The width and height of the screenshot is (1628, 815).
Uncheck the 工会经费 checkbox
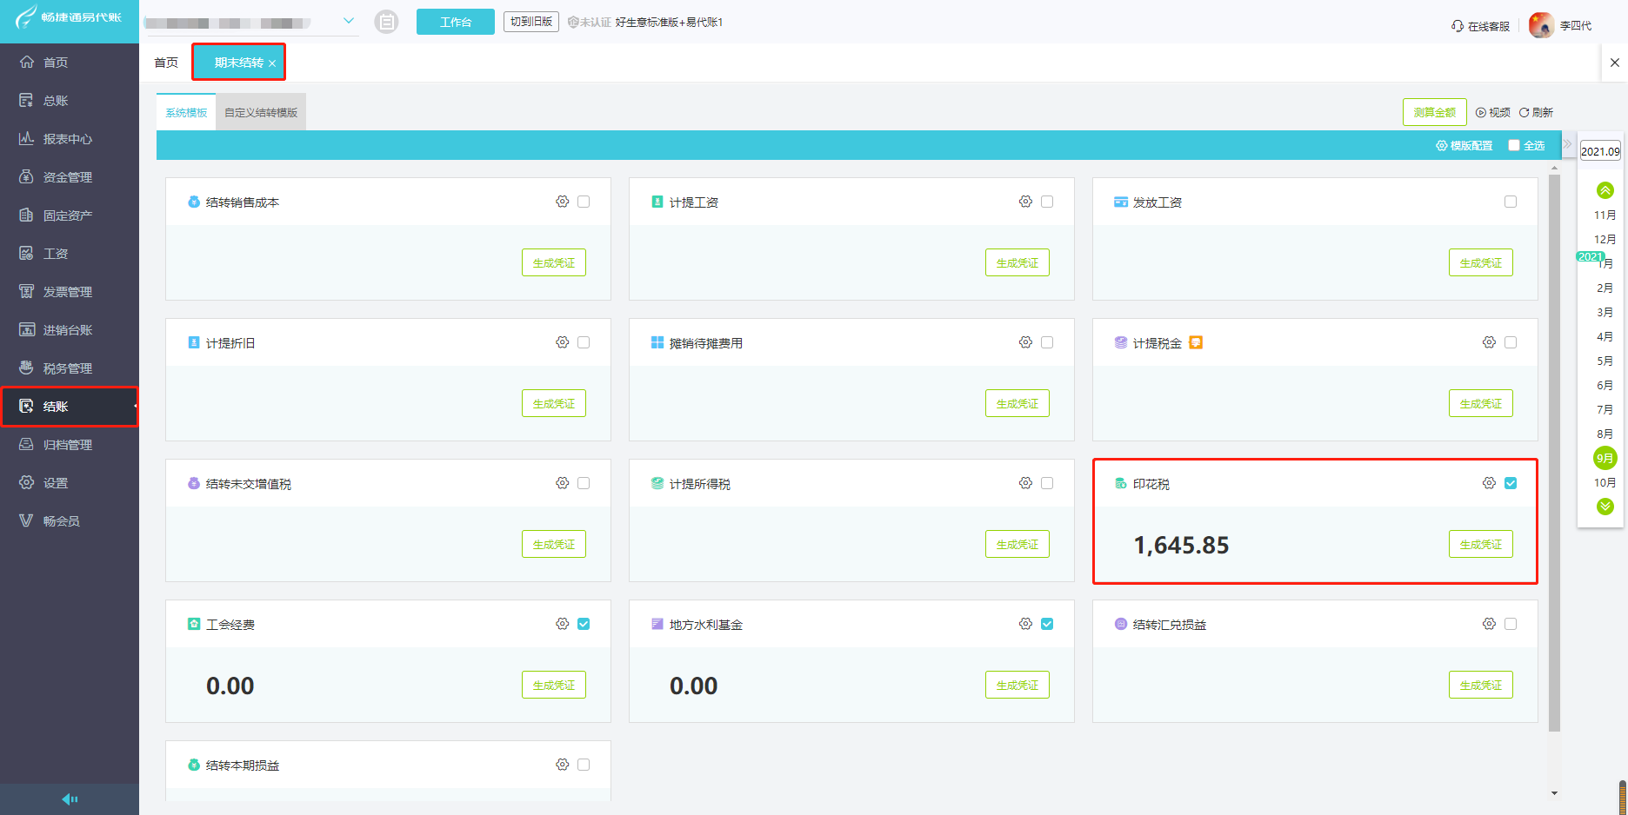point(584,624)
